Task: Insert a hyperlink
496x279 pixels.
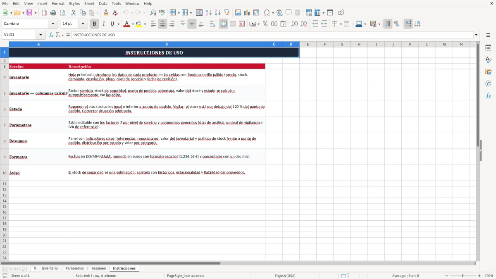Action: click(x=279, y=13)
